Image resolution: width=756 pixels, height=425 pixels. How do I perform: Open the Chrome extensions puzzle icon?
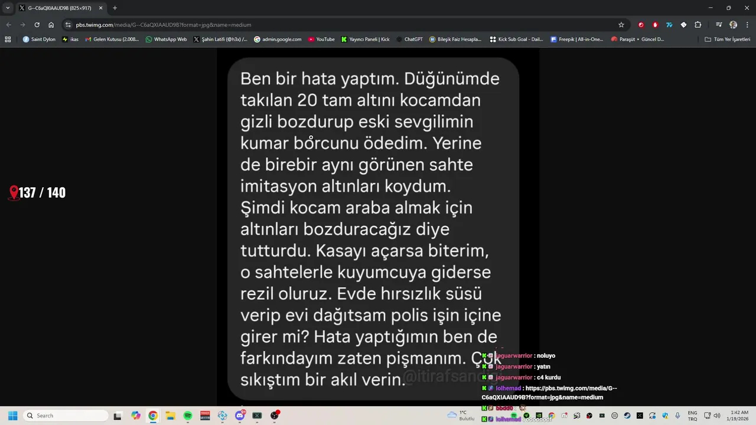coord(698,25)
